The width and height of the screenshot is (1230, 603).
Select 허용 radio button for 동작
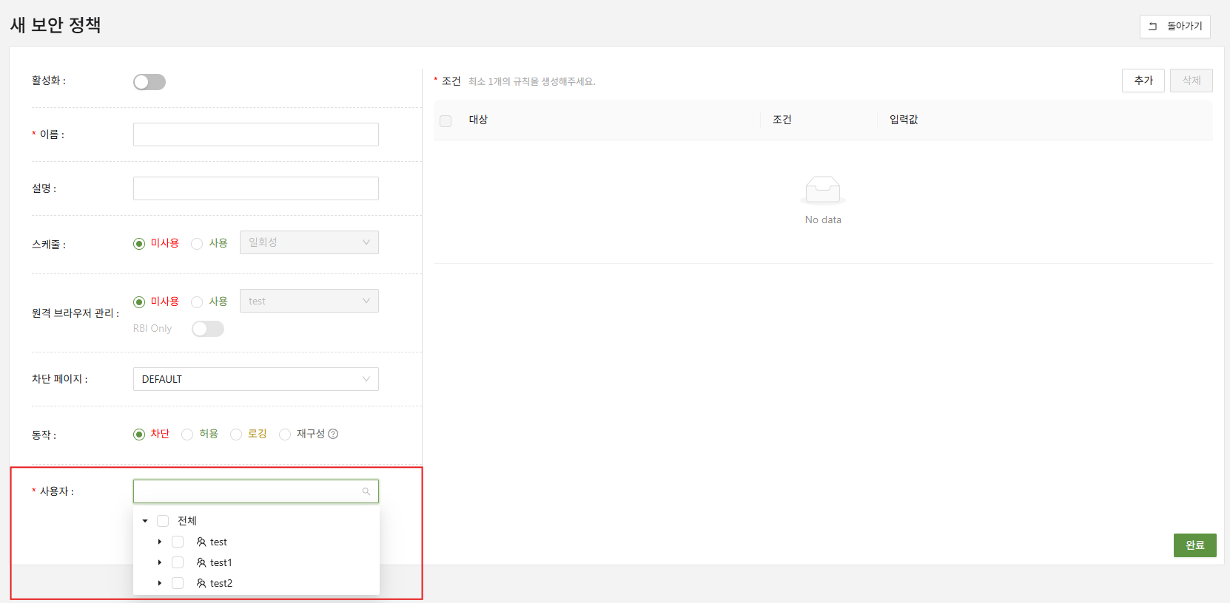[187, 435]
